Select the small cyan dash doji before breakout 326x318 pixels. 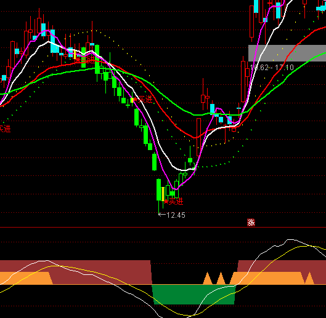(238, 108)
